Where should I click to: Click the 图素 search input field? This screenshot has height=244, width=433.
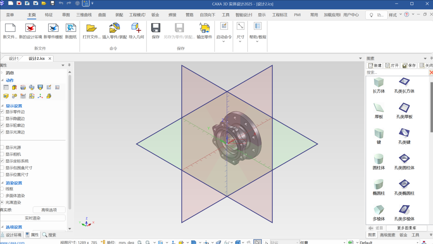396,73
